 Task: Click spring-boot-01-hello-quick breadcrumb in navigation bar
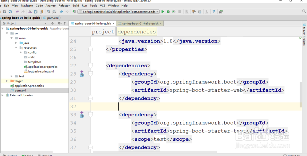[21, 18]
